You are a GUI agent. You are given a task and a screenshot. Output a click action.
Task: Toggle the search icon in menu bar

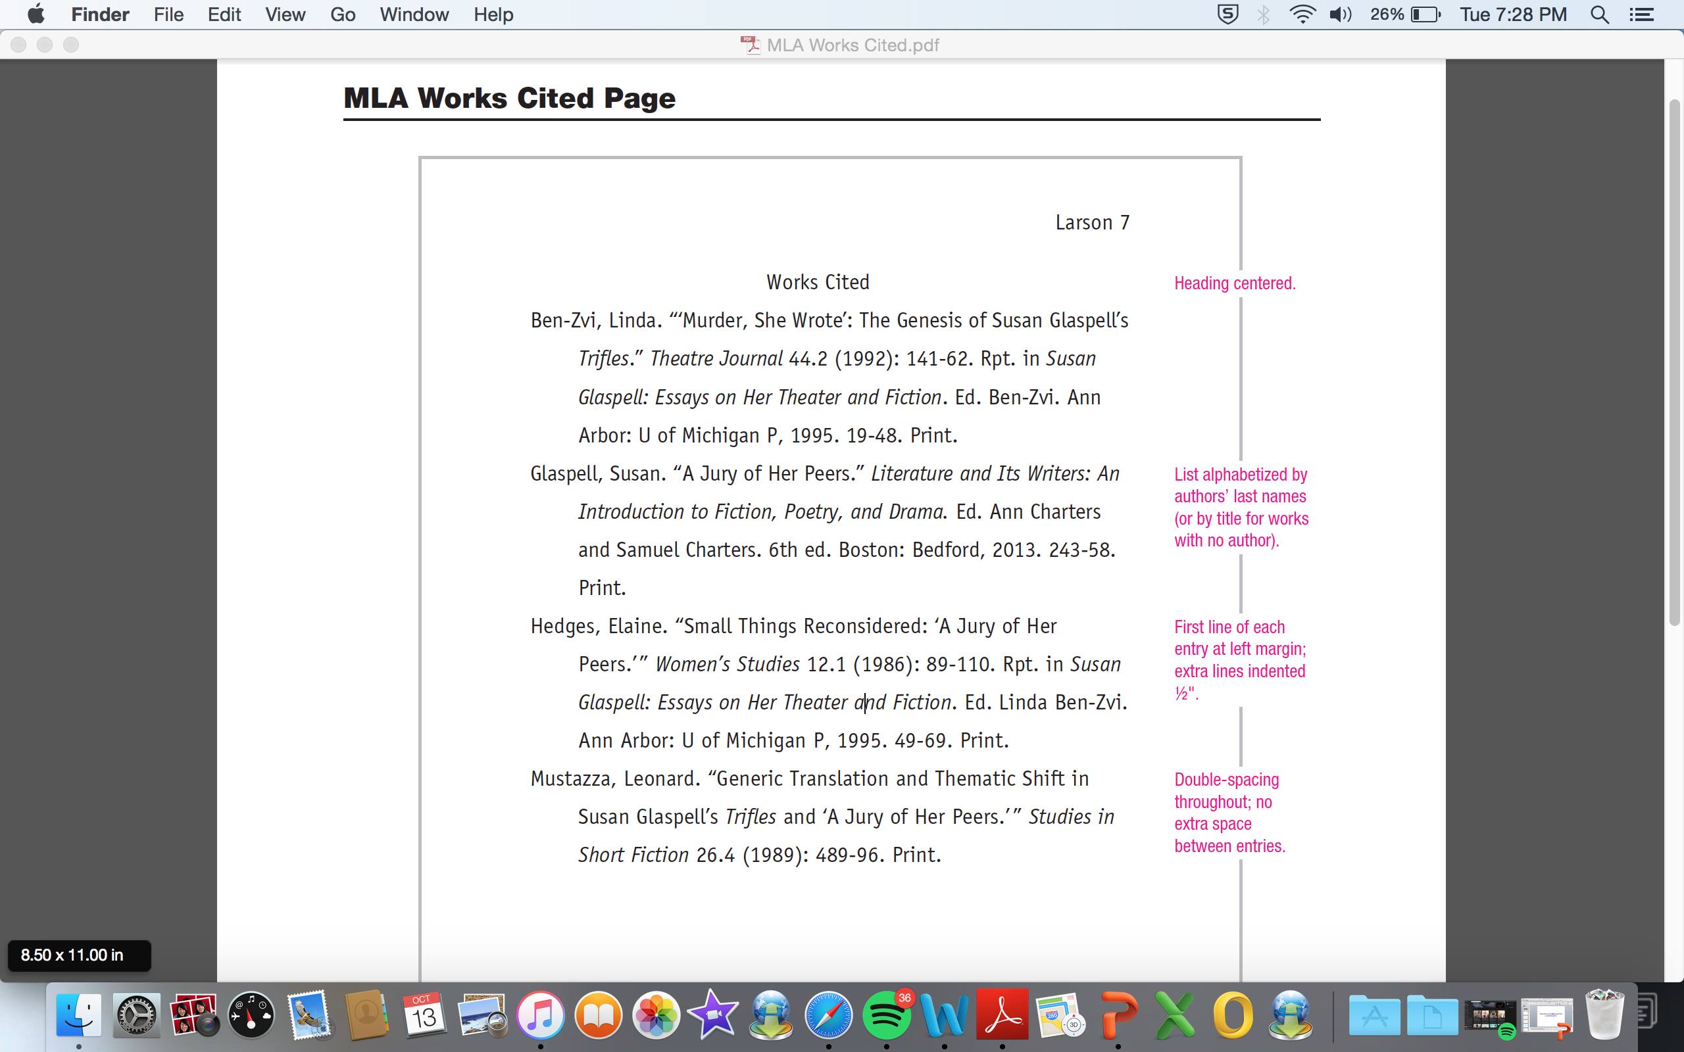(1600, 14)
